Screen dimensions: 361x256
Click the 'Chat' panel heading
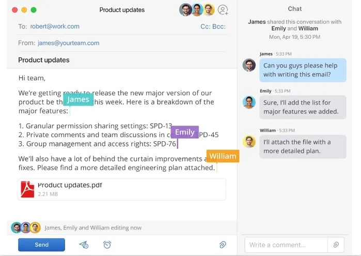(x=295, y=9)
